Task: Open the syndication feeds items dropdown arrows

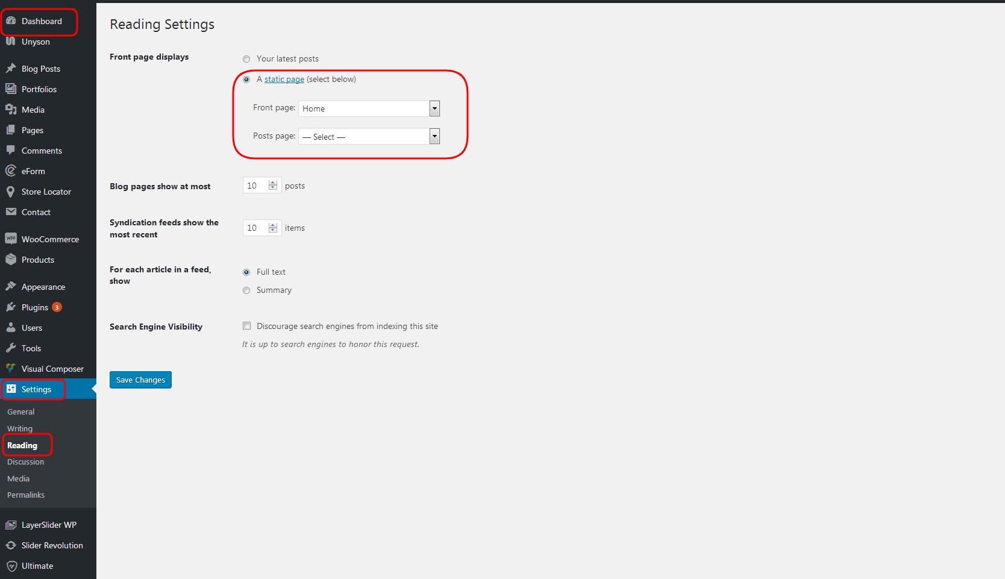Action: coord(273,228)
